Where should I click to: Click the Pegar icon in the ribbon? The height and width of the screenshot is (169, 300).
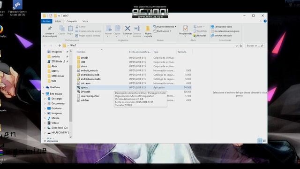pyautogui.click(x=70, y=30)
